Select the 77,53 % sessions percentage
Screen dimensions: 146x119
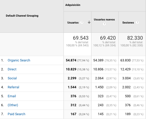point(138,60)
